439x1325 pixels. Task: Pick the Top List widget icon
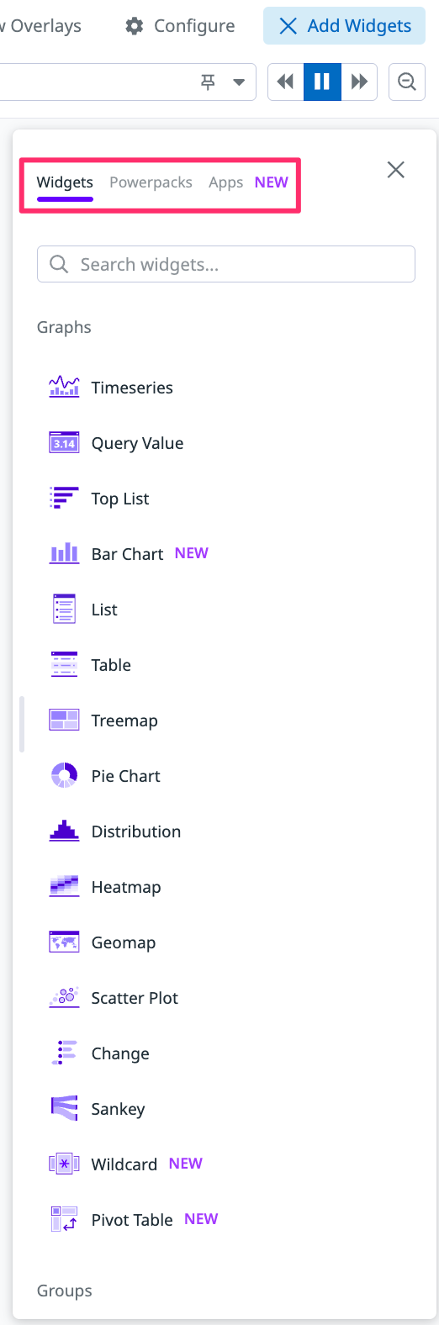click(x=65, y=499)
